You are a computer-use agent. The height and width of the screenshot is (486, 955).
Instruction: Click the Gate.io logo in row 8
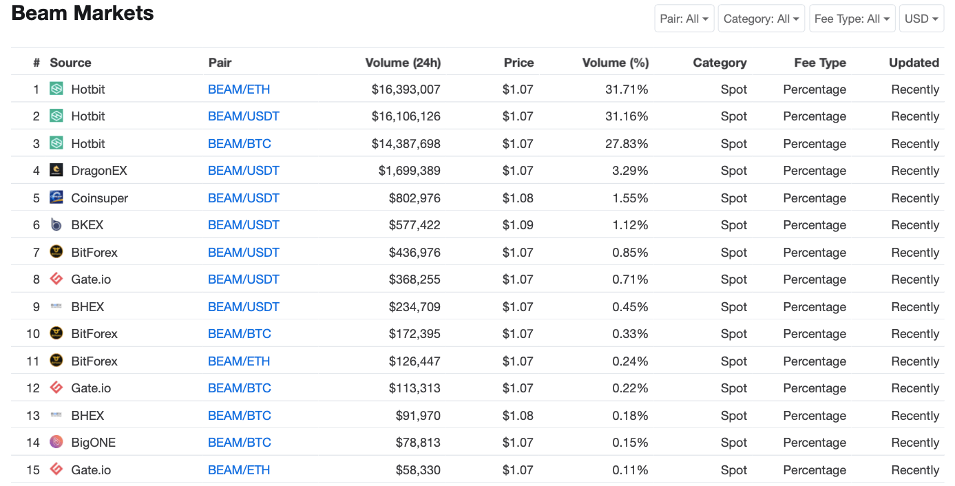pyautogui.click(x=56, y=279)
